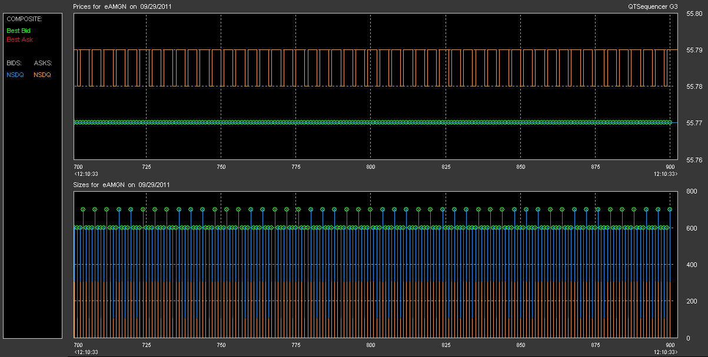Click the 400 size axis label
Viewport: 708px width, 357px height.
[692, 265]
